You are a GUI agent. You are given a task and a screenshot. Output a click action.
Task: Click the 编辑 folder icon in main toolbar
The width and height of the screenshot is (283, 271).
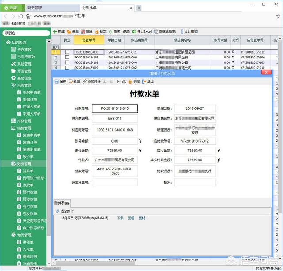point(69,31)
